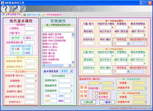Click first equipment 伤害值 result field

click(139, 83)
